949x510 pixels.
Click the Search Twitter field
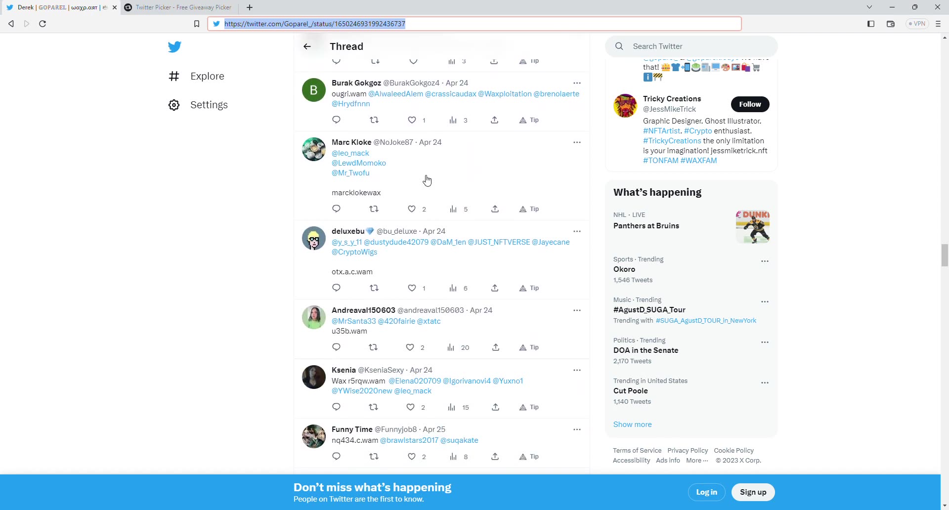coord(691,46)
